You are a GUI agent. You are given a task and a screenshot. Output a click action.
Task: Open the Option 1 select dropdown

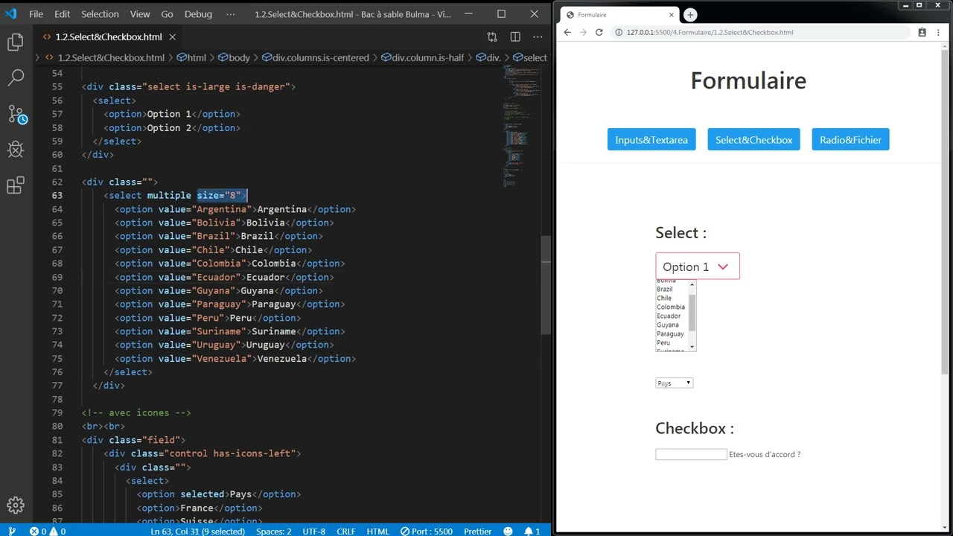point(698,267)
